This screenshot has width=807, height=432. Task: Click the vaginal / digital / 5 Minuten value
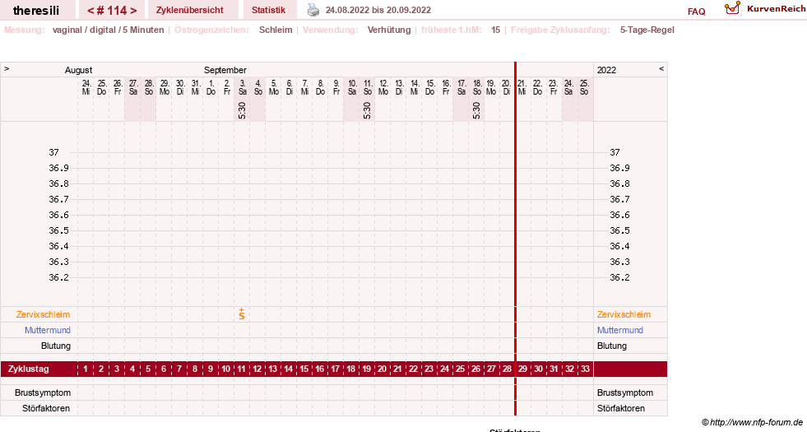point(108,30)
